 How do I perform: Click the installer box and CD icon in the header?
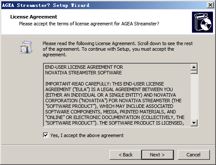coord(202,22)
